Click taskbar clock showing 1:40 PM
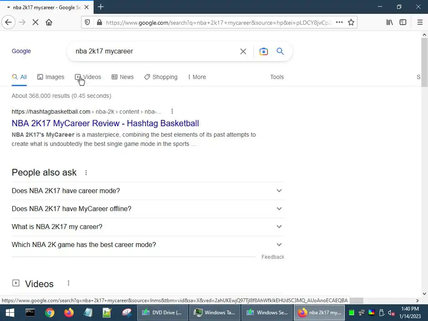Viewport: 428px width, 321px height. coord(410,313)
